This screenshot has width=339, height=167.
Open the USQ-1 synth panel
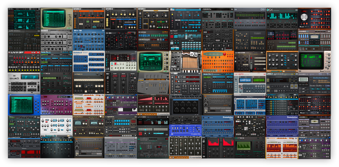click(x=282, y=83)
